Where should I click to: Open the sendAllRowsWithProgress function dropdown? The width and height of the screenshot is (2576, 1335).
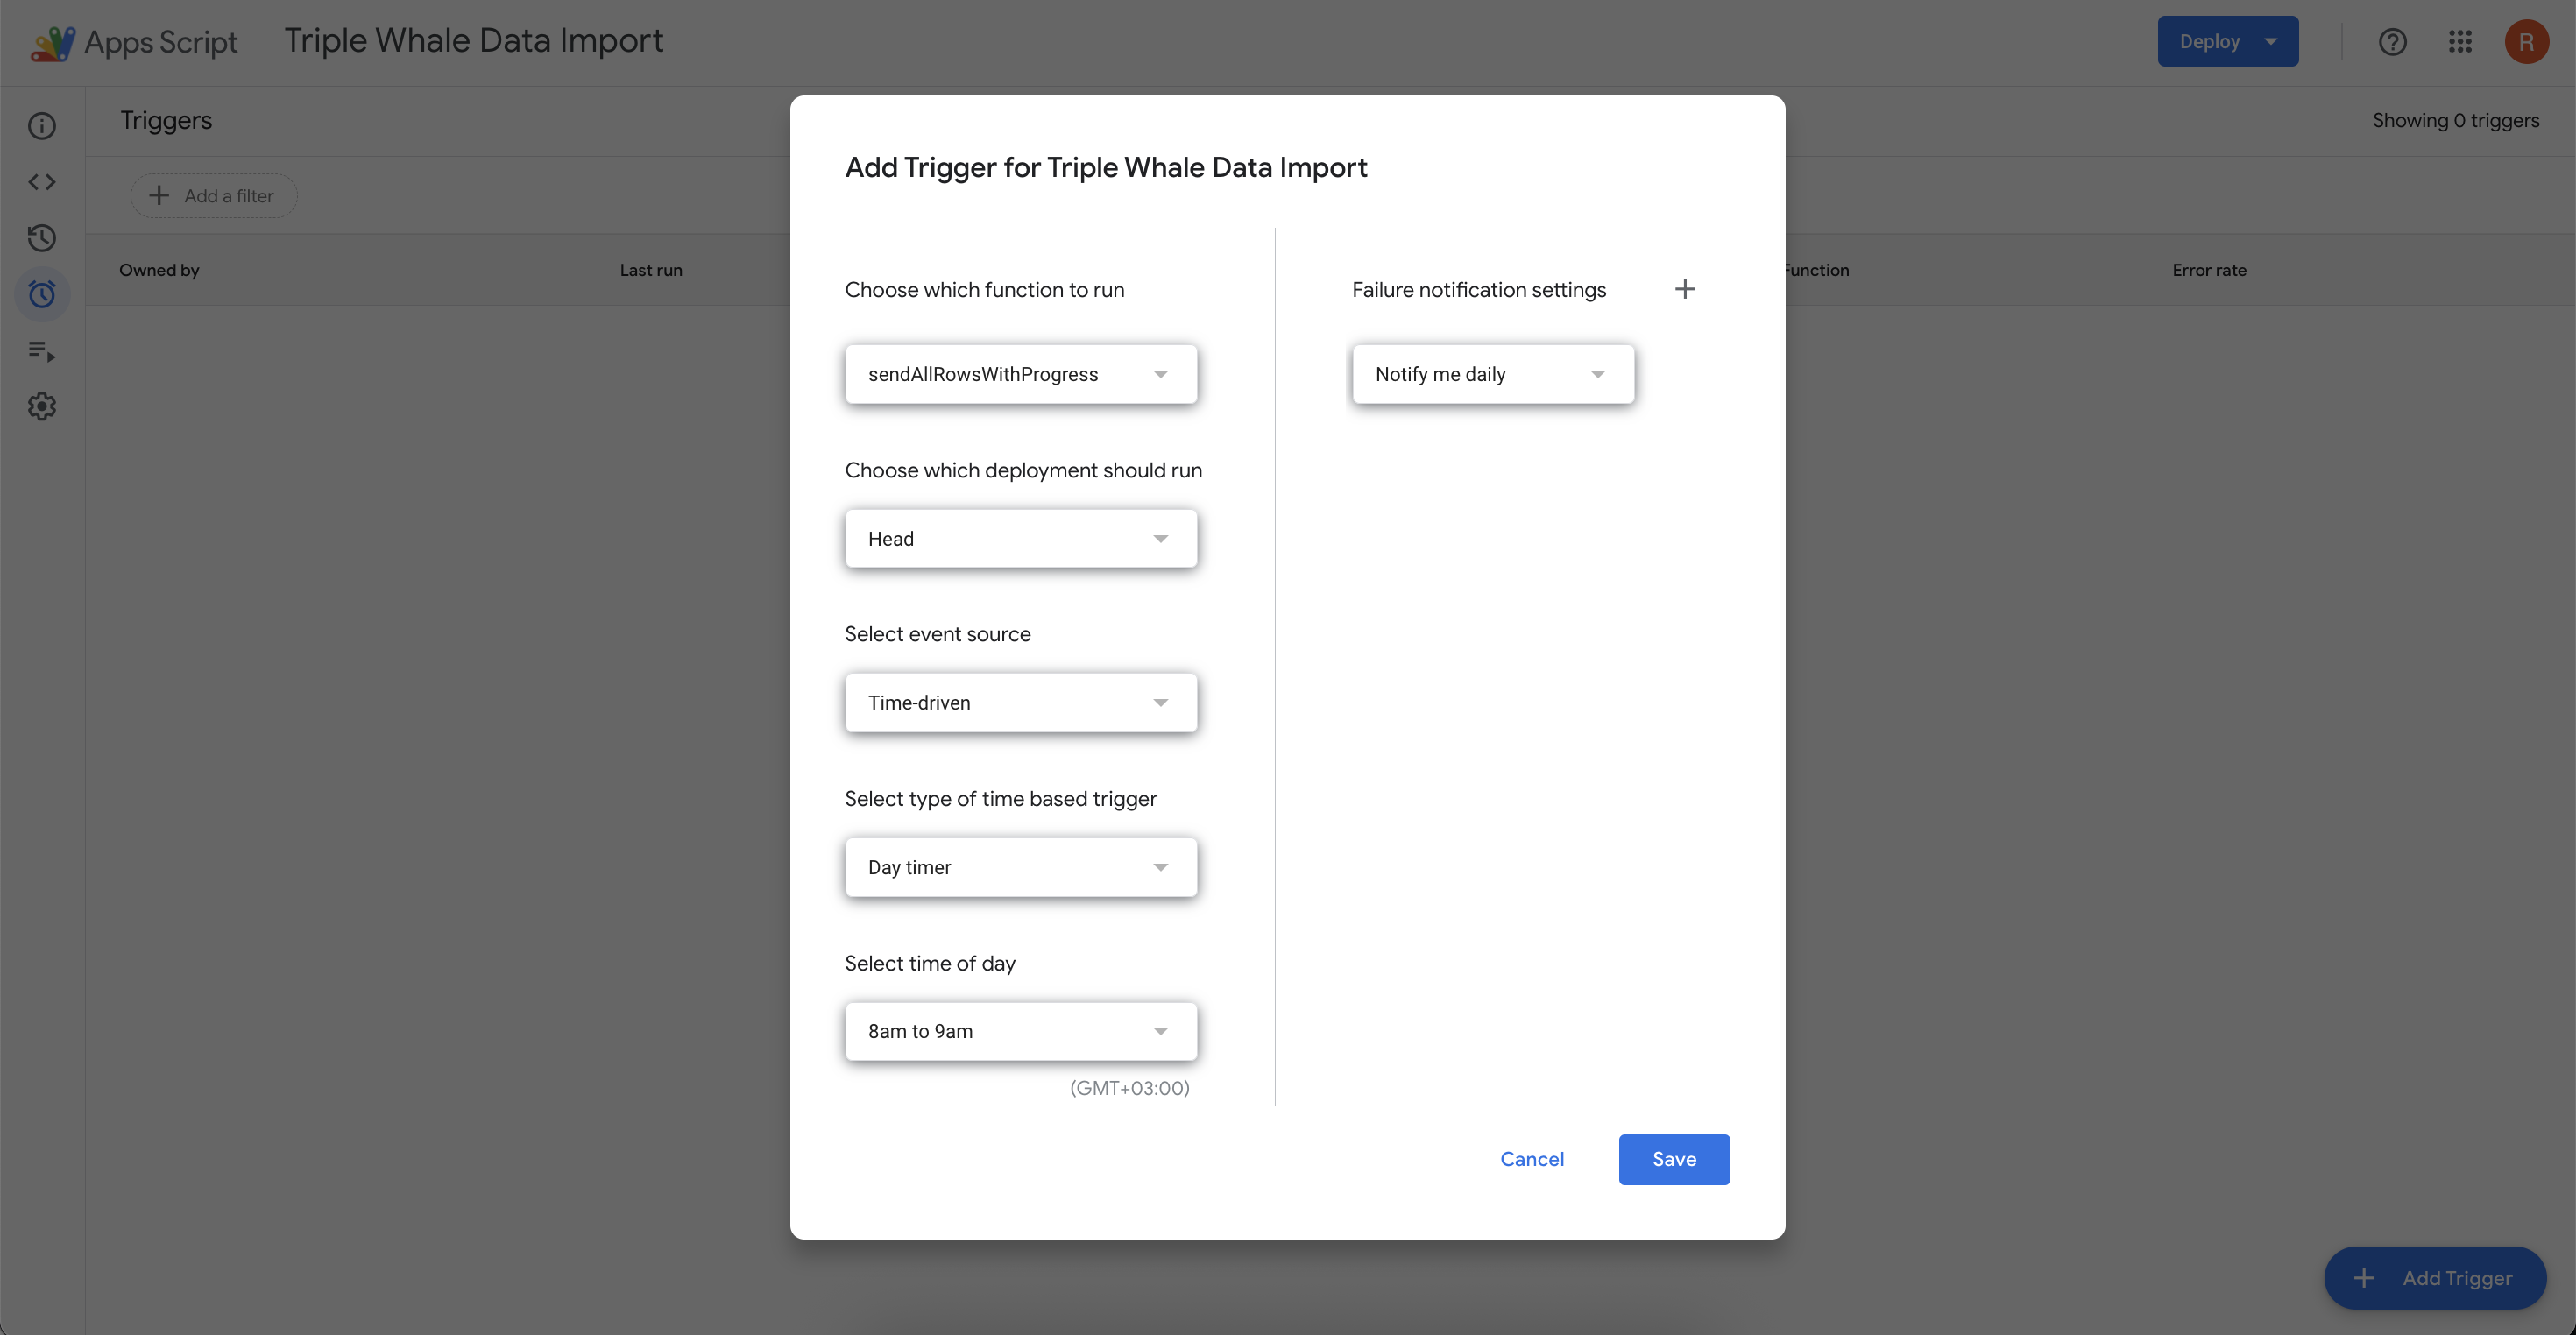pos(1020,374)
